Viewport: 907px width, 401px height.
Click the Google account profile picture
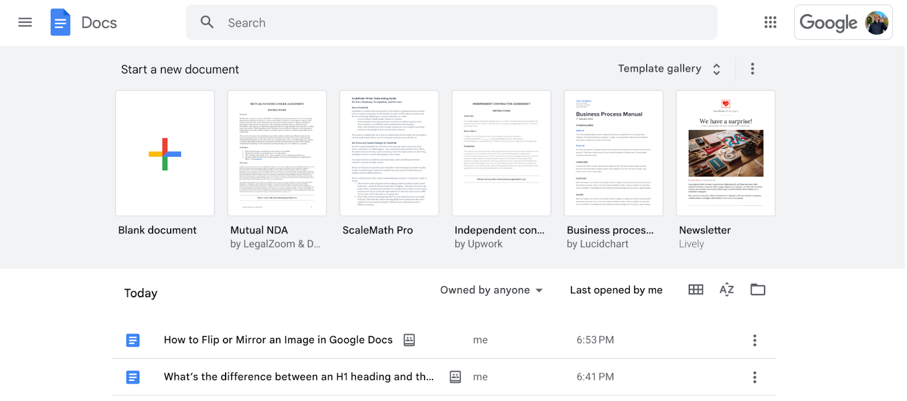point(876,23)
